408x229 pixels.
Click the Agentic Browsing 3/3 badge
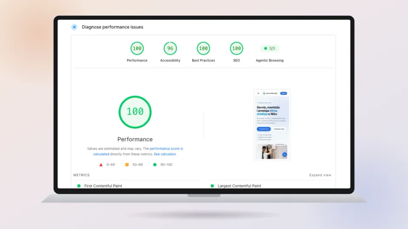pos(269,48)
